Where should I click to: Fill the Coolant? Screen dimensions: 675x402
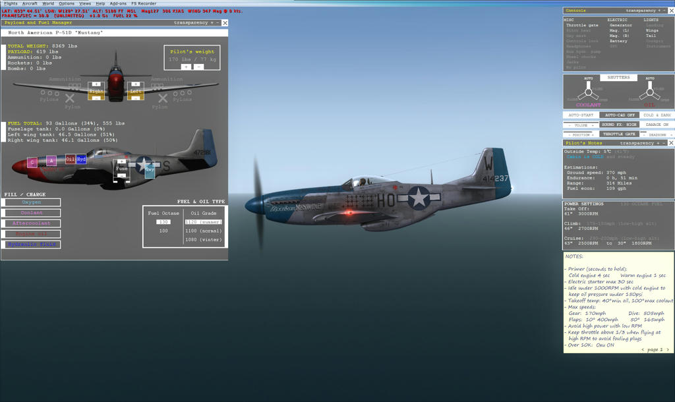[32, 213]
